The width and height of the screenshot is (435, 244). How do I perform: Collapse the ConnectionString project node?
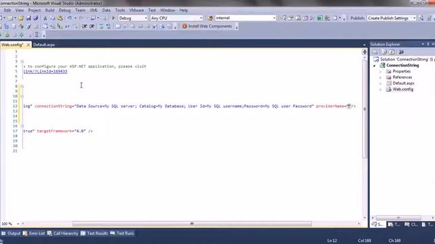click(x=375, y=66)
